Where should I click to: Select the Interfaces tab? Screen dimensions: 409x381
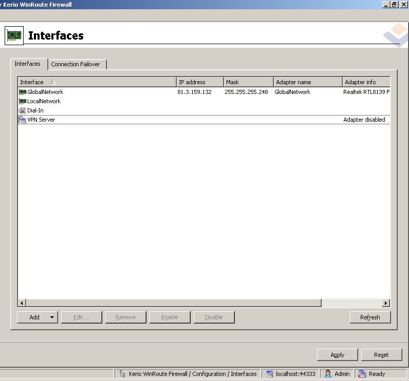29,64
